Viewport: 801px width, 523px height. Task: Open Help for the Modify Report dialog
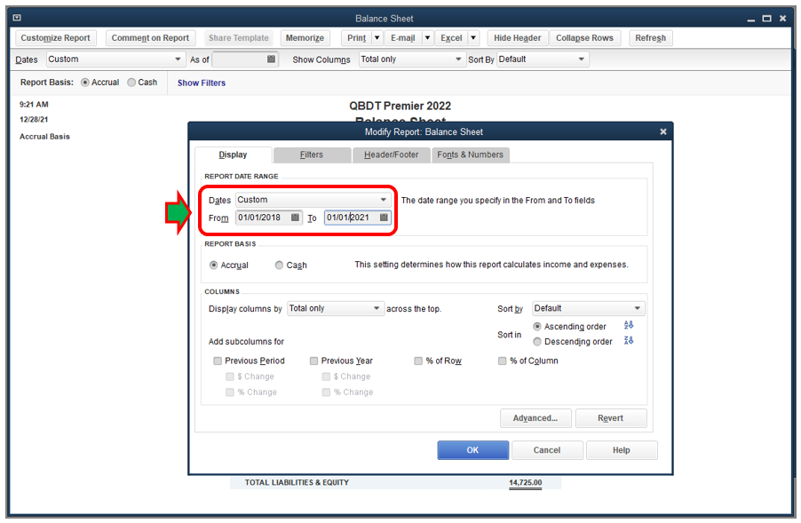tap(622, 450)
